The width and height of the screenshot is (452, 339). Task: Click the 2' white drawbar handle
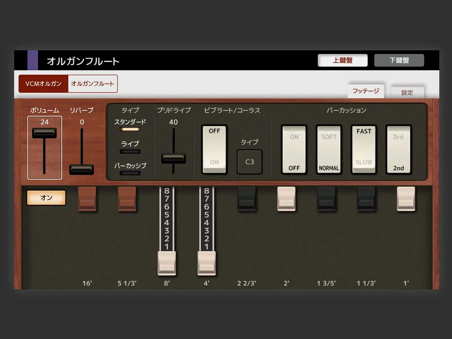click(x=286, y=199)
